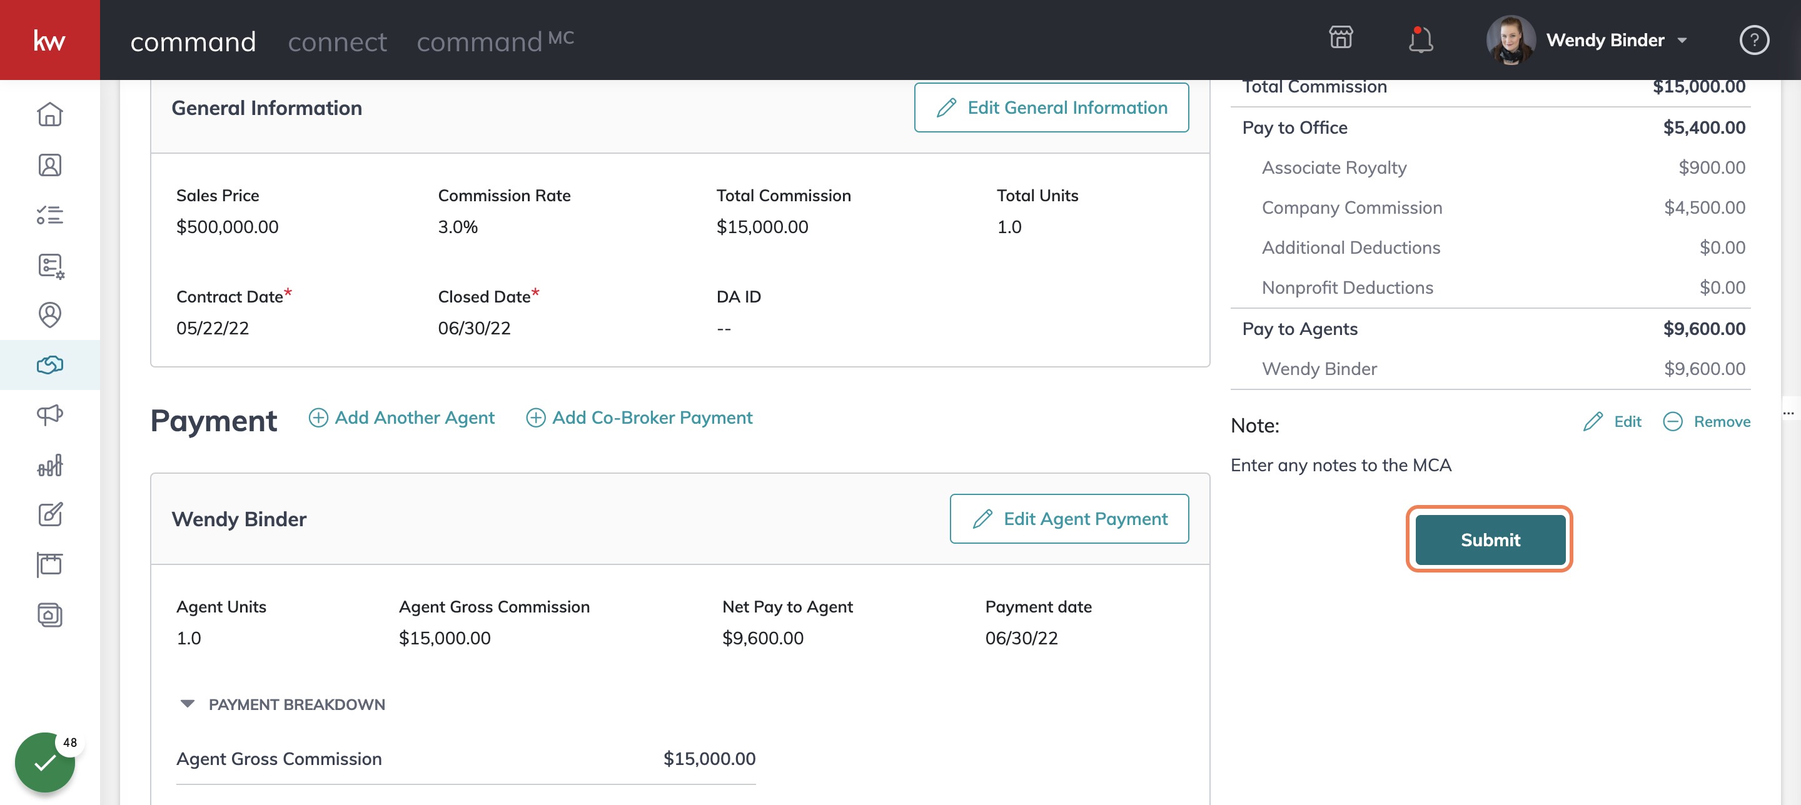
Task: Click the Contract Date value 05/22/22
Action: click(213, 328)
